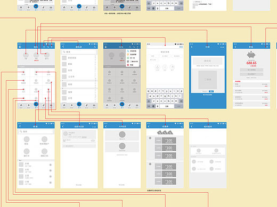Open back arrow on blue QR code payment screen
This screenshot has height=207, width=277.
[192, 47]
